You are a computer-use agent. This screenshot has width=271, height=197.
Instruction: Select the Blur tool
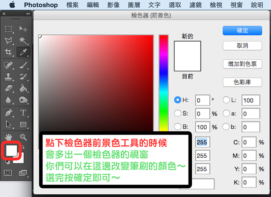8,100
